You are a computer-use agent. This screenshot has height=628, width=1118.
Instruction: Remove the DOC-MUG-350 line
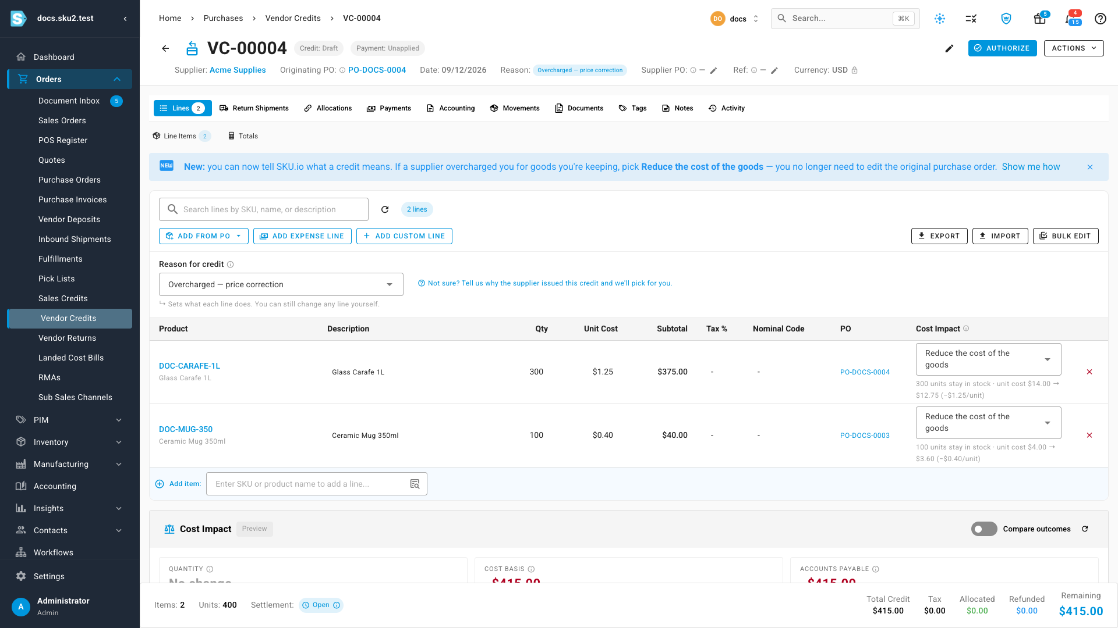[x=1089, y=436]
